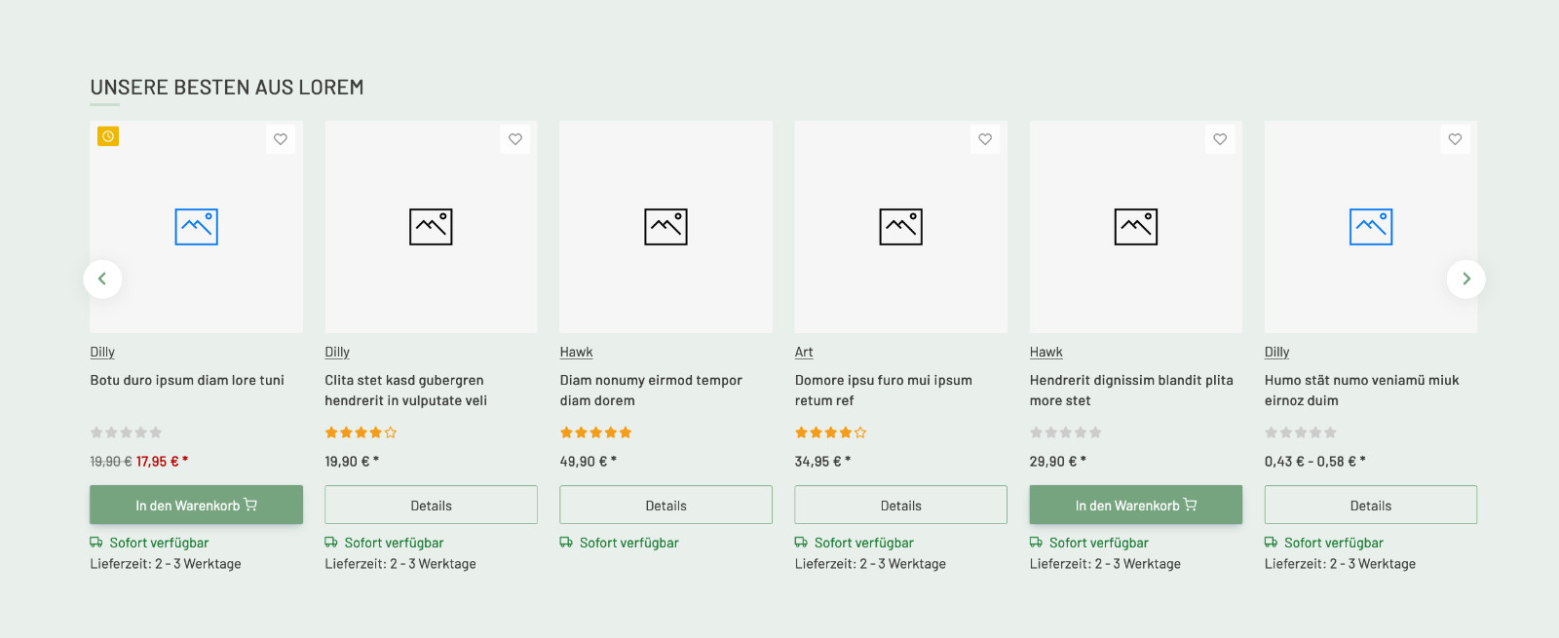
Task: Toggle wishlist heart on Domore ipsu product
Action: pos(985,139)
